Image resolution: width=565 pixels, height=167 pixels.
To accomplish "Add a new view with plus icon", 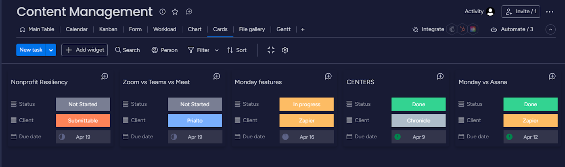I will (303, 29).
